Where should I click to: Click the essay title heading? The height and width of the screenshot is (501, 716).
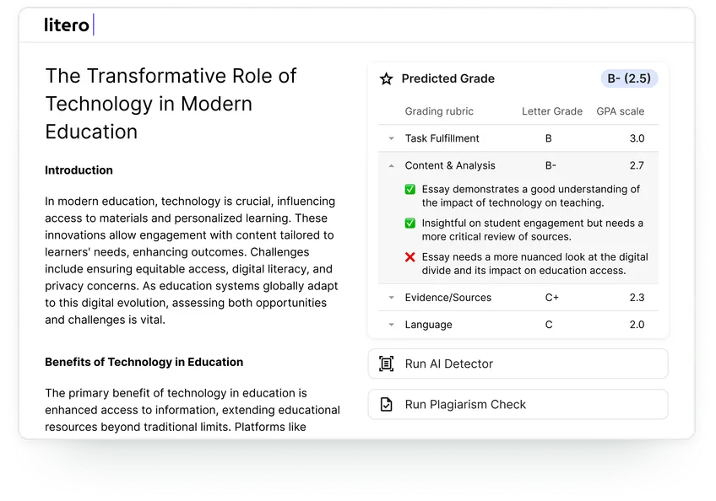[171, 104]
